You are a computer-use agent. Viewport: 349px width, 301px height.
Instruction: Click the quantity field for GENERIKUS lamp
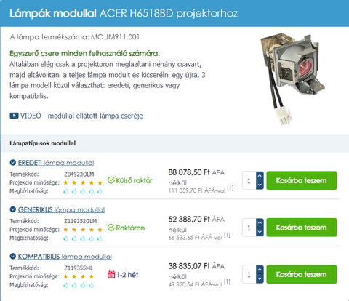249,228
